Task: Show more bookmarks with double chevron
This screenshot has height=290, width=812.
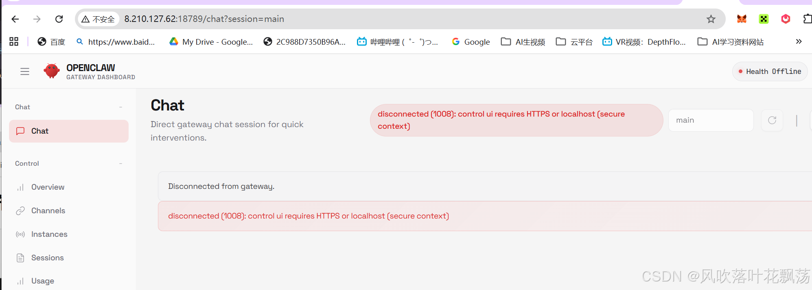Action: 799,41
